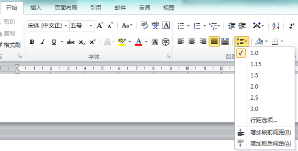Open the underline style dropdown arrow
This screenshot has height=151, width=298.
(62, 42)
